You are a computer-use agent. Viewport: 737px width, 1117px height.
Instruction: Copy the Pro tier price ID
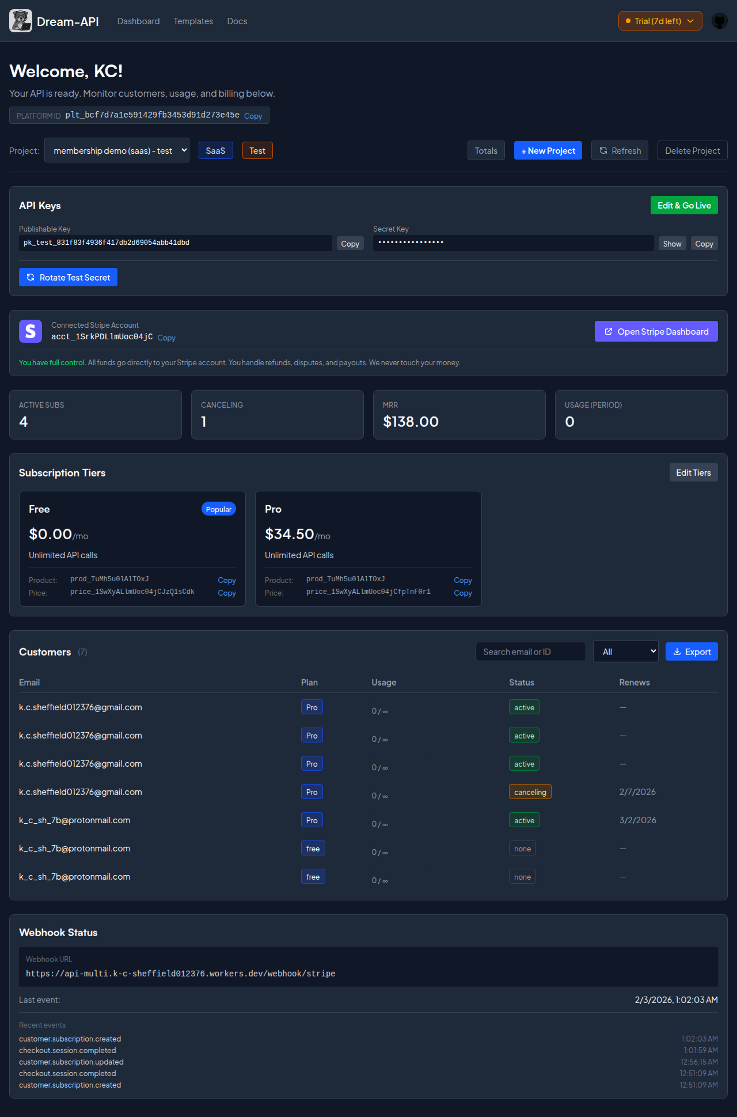[x=462, y=593]
